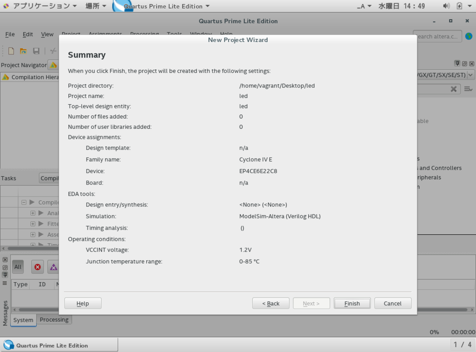
Task: Click the device value EP4CE6E22C8
Action: pos(258,171)
